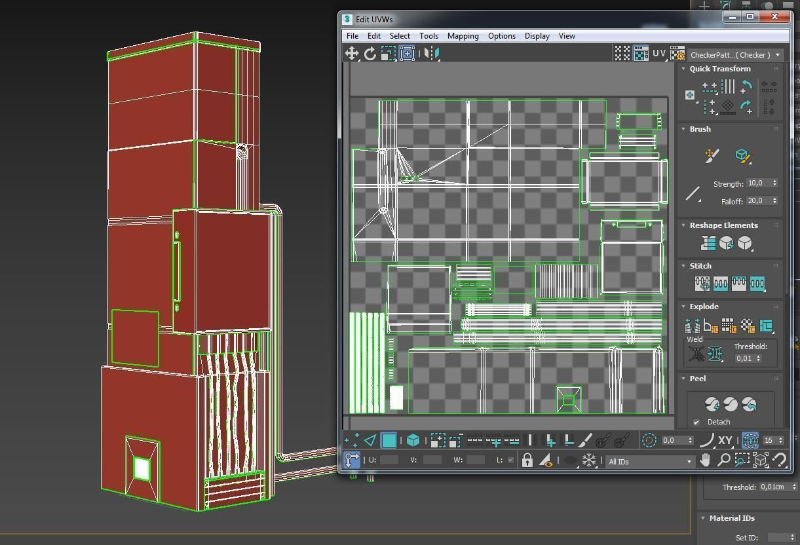Image resolution: width=800 pixels, height=545 pixels.
Task: Click the Break icon in Explode
Action: (x=693, y=326)
